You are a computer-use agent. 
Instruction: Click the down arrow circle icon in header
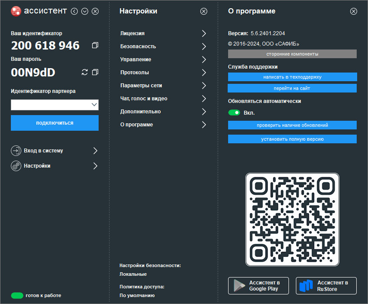(x=85, y=11)
